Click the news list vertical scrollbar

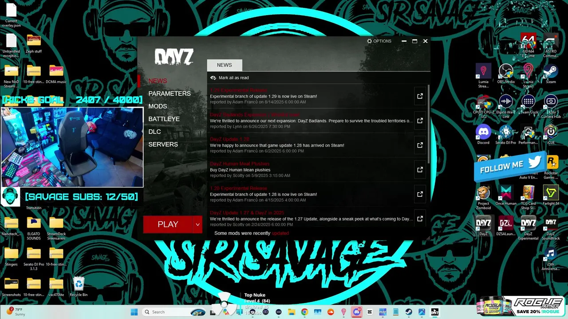pyautogui.click(x=428, y=124)
